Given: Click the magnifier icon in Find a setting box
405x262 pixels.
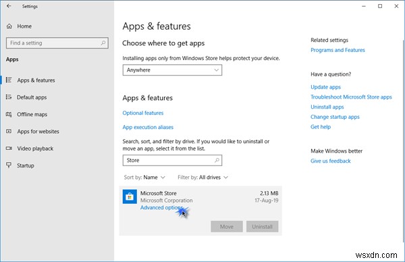Looking at the screenshot, I should click(x=103, y=43).
